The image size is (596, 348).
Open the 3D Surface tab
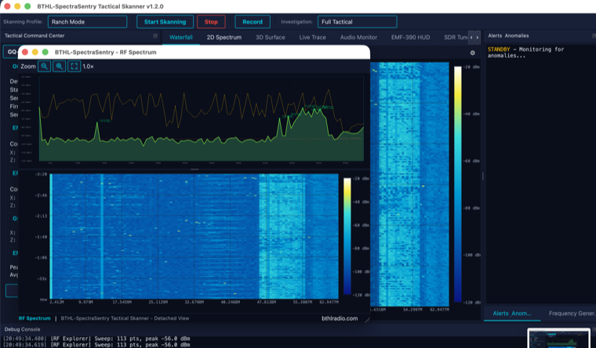[x=271, y=38]
